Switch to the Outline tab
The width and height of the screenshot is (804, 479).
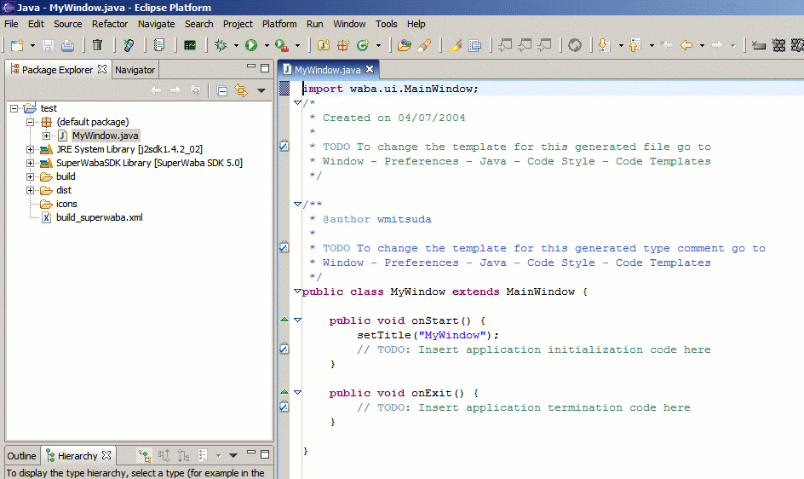pos(21,456)
